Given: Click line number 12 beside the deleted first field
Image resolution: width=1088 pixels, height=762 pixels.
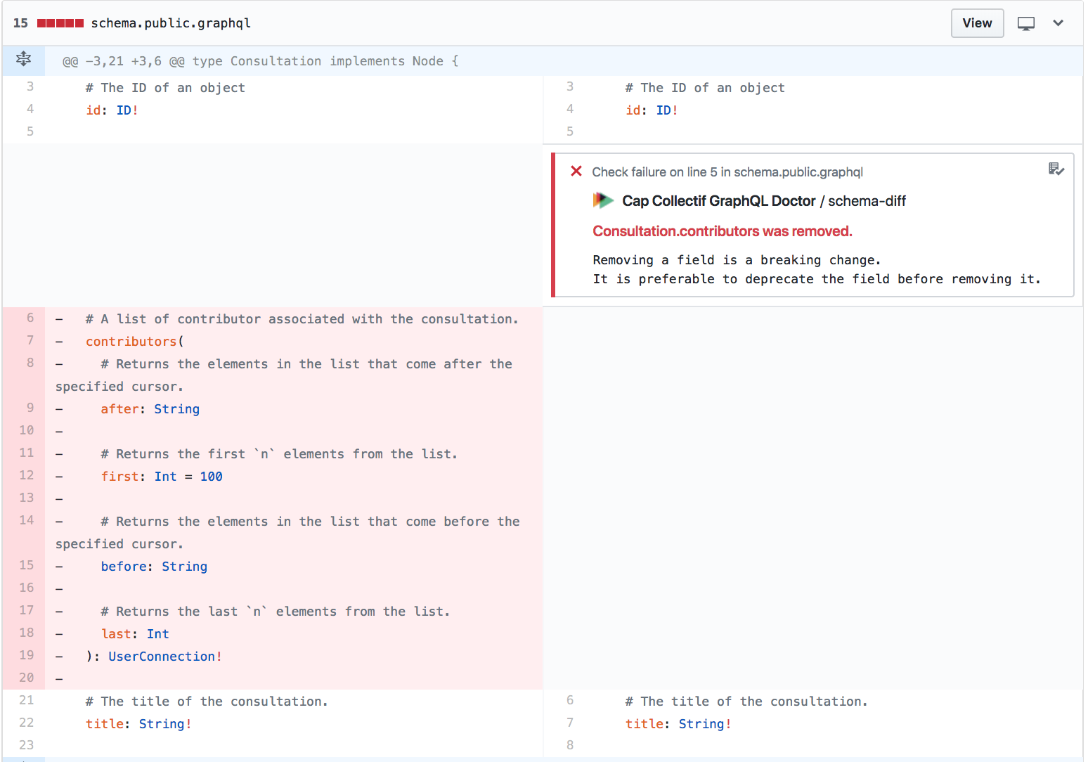Looking at the screenshot, I should click(26, 475).
